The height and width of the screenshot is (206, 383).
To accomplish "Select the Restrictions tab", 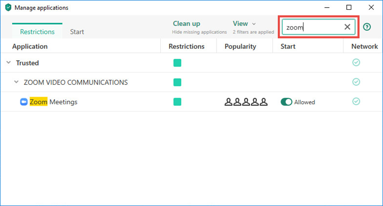I will pos(37,32).
